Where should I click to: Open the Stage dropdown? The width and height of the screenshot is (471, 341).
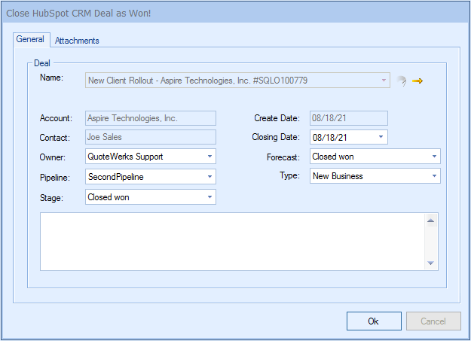[x=209, y=196]
